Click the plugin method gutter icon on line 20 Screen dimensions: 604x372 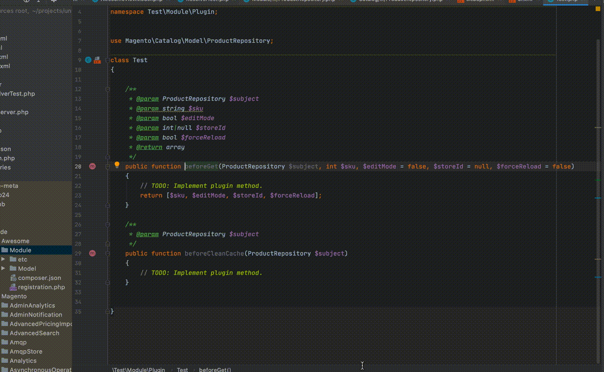pyautogui.click(x=92, y=166)
